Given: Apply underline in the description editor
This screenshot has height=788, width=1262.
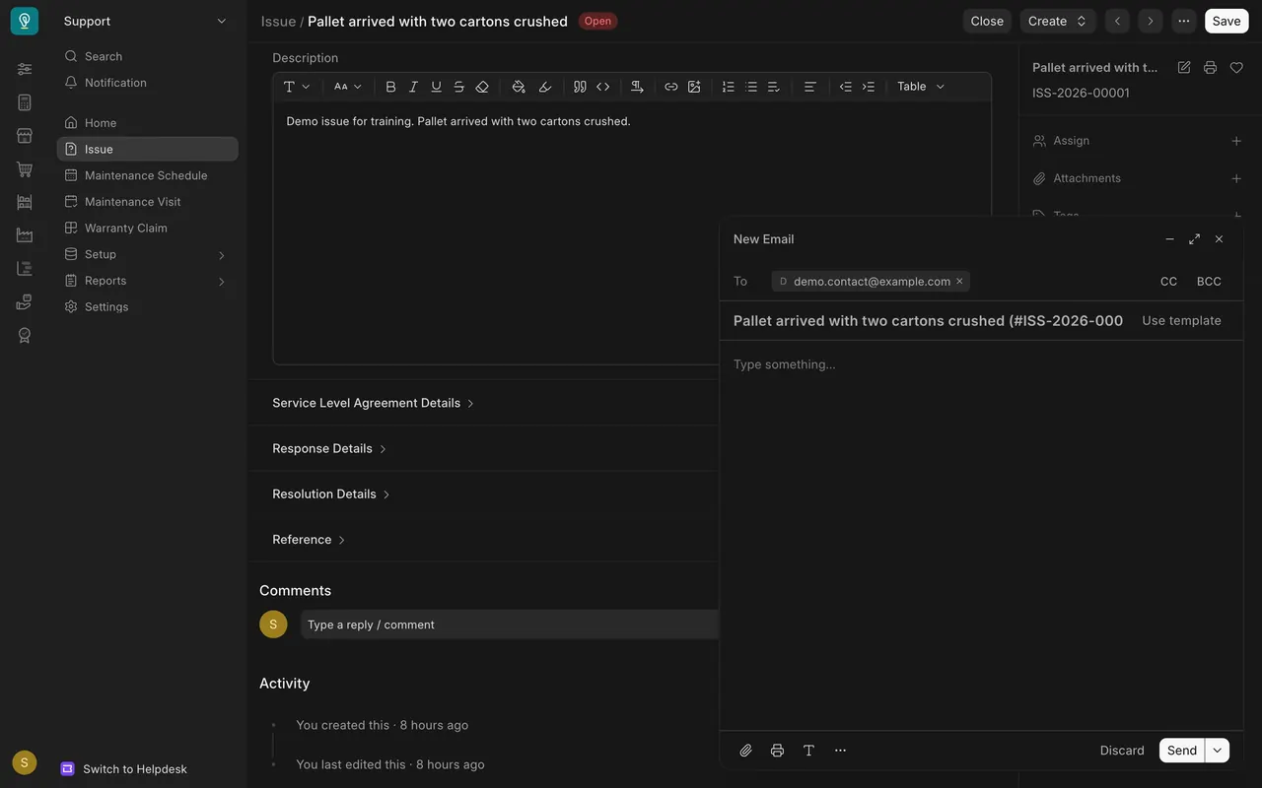Looking at the screenshot, I should click(x=436, y=87).
